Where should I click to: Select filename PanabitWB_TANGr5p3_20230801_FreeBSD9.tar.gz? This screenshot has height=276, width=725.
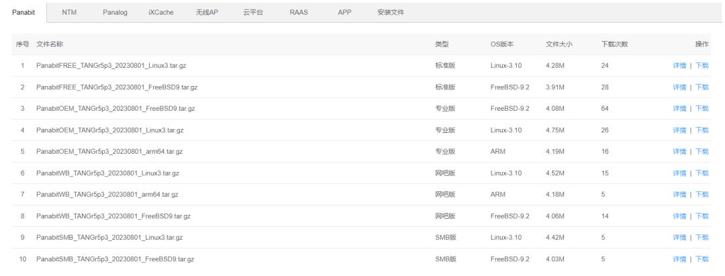(x=113, y=216)
